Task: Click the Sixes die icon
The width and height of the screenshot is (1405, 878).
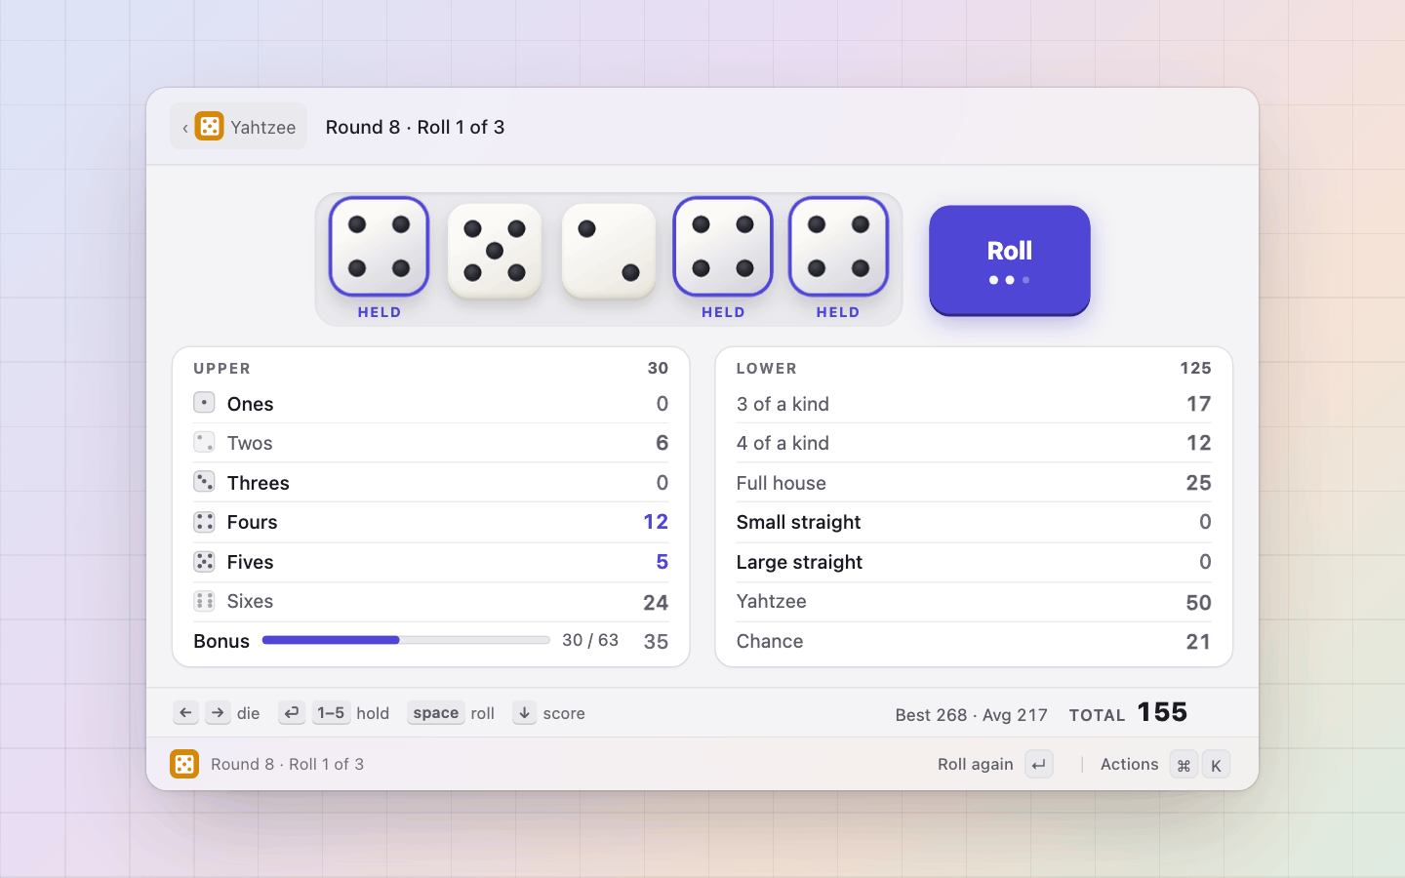Action: tap(204, 601)
